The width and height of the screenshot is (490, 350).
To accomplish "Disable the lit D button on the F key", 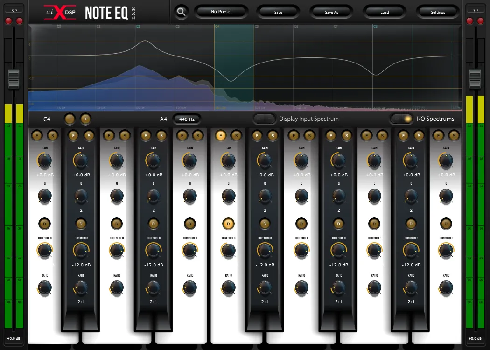I will [x=229, y=224].
